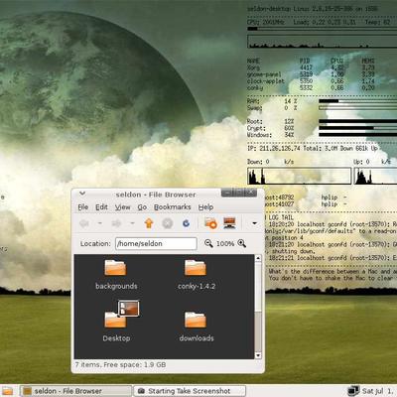Go up to the parent folder
Viewport: 397px width, 397px height.
click(x=149, y=223)
